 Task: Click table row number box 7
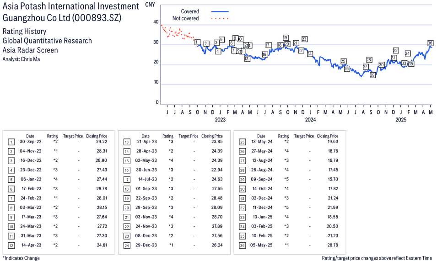[x=11, y=199]
